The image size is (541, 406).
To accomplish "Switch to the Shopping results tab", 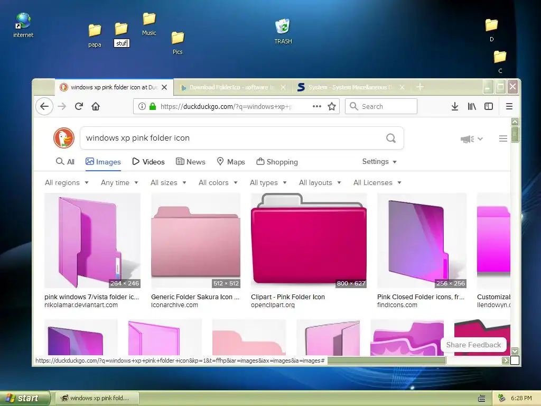I will 277,162.
